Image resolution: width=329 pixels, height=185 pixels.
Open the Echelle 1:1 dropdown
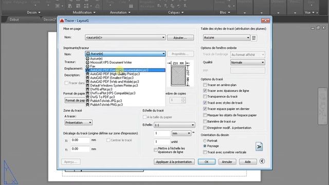coord(174,125)
